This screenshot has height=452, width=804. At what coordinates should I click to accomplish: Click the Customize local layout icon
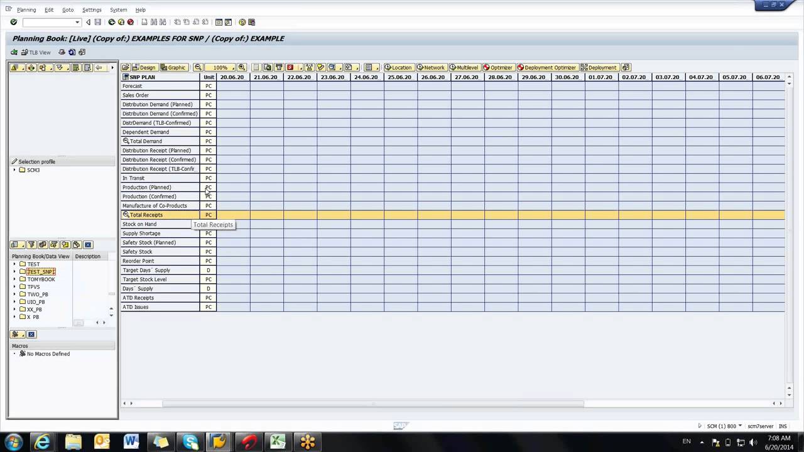pyautogui.click(x=251, y=22)
